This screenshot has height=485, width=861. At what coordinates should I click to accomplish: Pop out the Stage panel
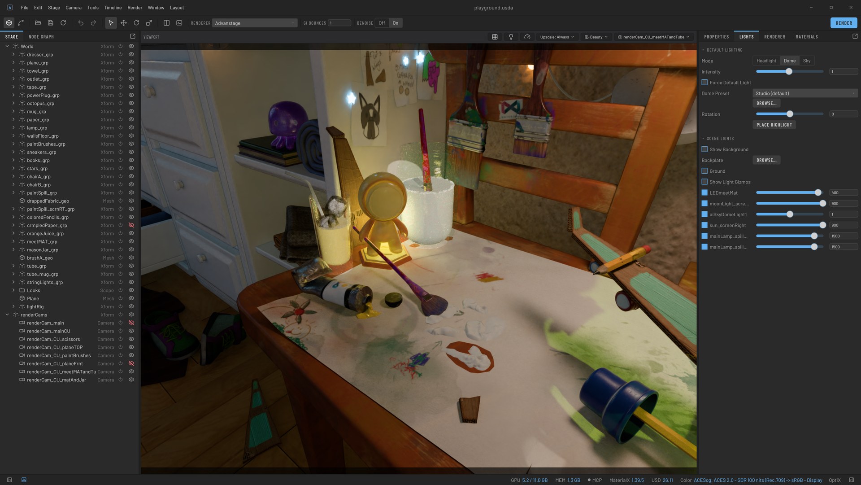click(133, 36)
